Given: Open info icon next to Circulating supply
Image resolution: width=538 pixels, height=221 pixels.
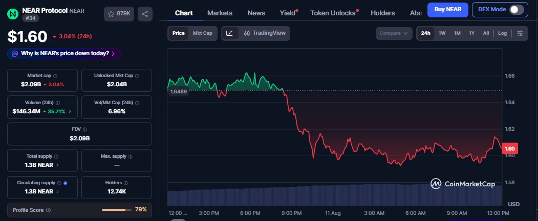Looking at the screenshot, I should [x=59, y=183].
